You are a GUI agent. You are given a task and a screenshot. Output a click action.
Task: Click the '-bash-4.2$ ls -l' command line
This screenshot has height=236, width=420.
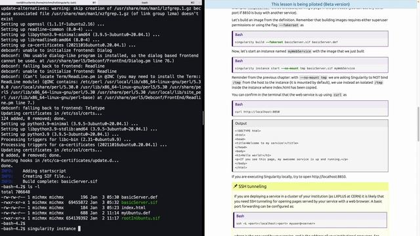coord(20,186)
